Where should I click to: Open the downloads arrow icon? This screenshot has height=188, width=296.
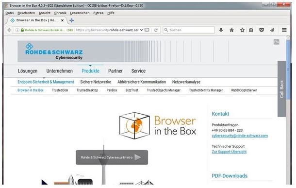(x=221, y=30)
